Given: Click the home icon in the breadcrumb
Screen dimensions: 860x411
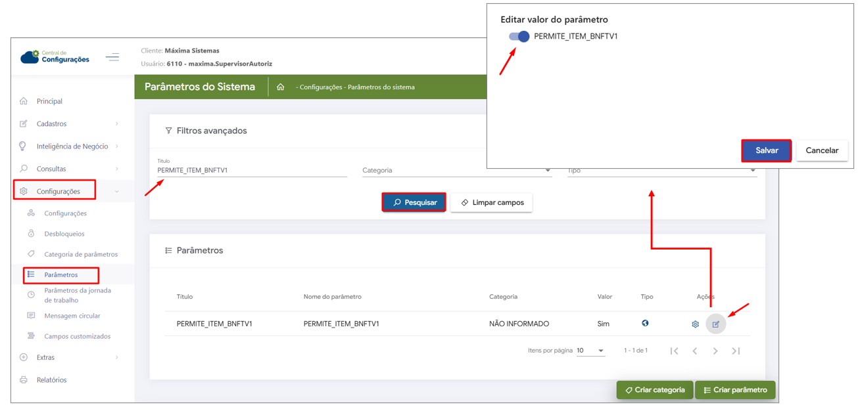Looking at the screenshot, I should click(x=281, y=87).
